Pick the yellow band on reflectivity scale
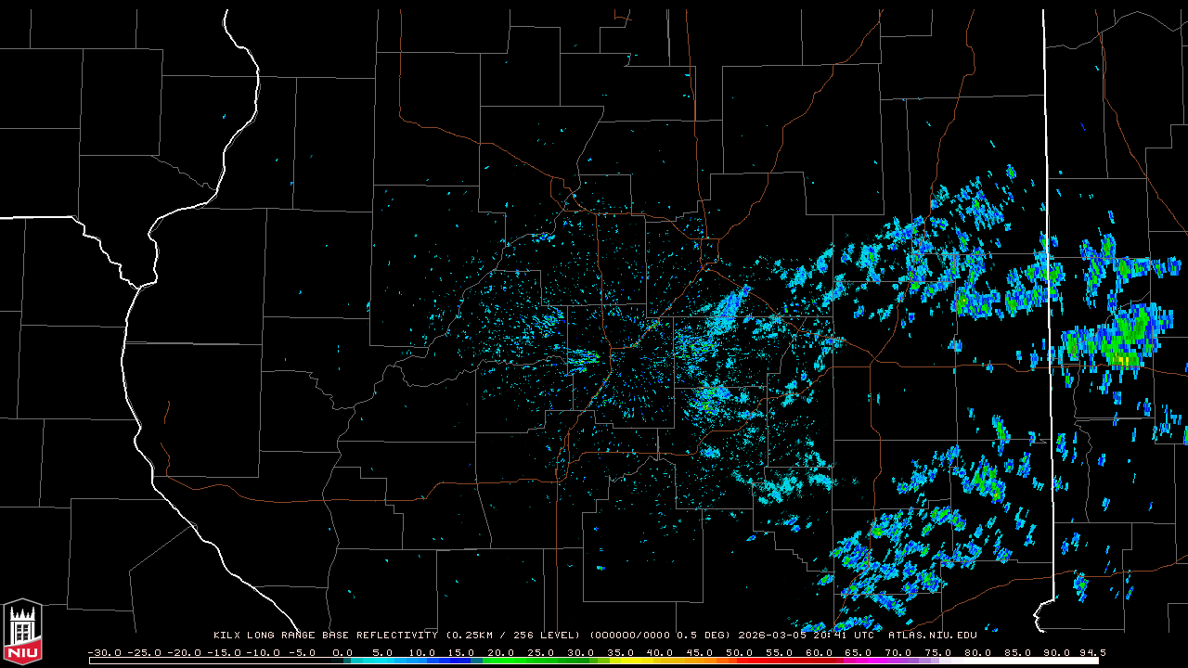 [x=640, y=661]
